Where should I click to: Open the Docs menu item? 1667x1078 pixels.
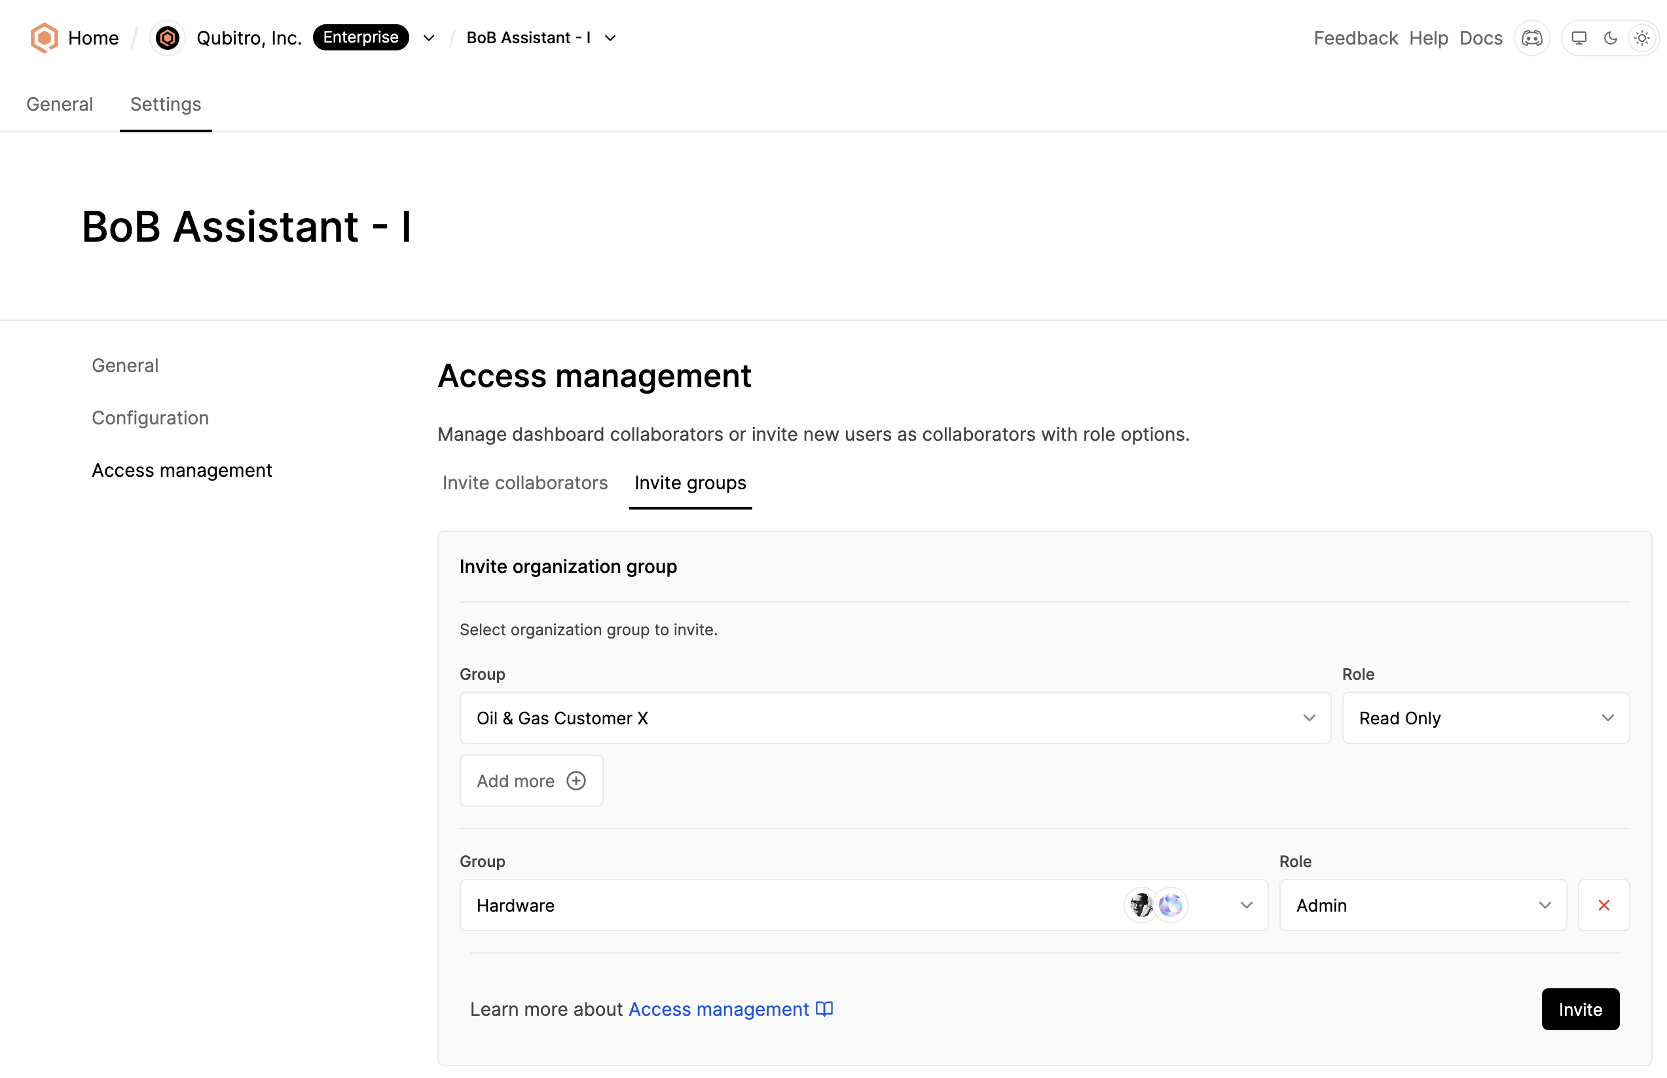pyautogui.click(x=1480, y=38)
